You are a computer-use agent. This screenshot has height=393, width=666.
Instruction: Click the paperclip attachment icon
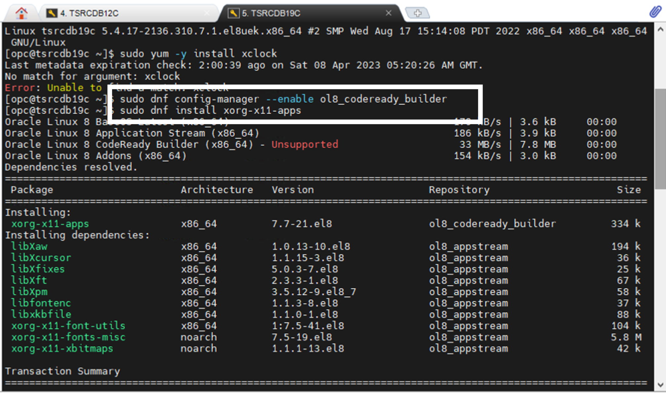pyautogui.click(x=655, y=12)
